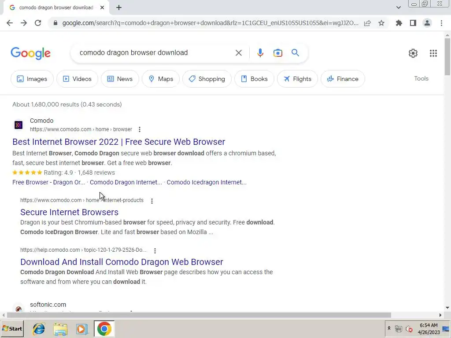Screen dimensions: 451x338
Task: Click the Google logo
Action: pos(30,53)
